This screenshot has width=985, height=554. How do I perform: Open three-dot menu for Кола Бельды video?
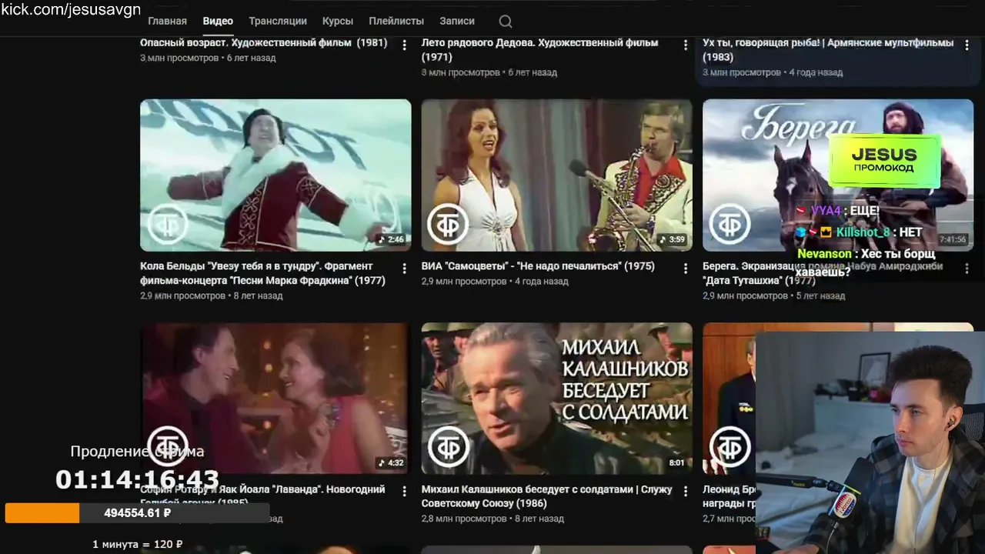coord(404,269)
